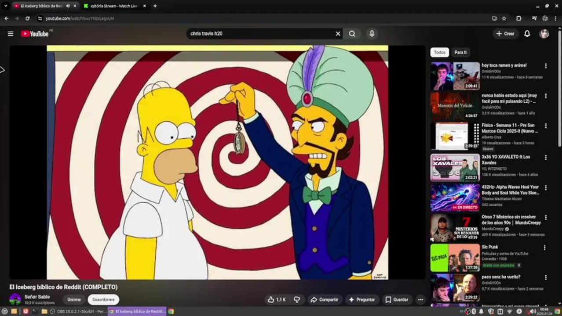
Task: Open the YouTube hamburger guide menu
Action: pyautogui.click(x=10, y=33)
